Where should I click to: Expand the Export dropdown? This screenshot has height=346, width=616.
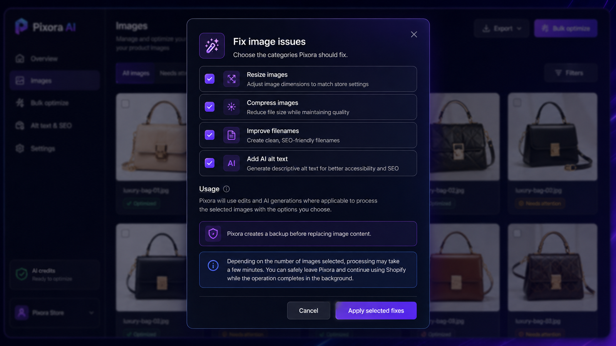click(x=502, y=28)
